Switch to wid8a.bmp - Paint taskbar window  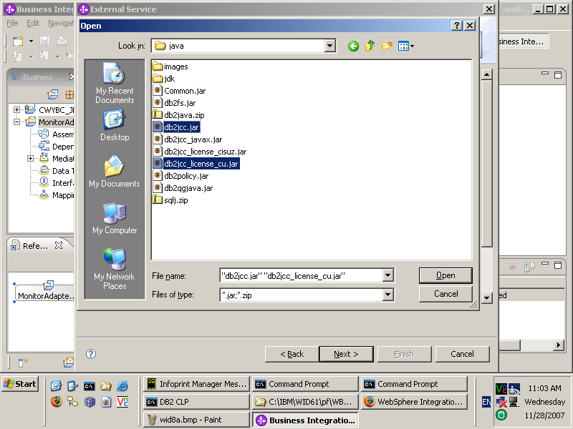point(196,420)
